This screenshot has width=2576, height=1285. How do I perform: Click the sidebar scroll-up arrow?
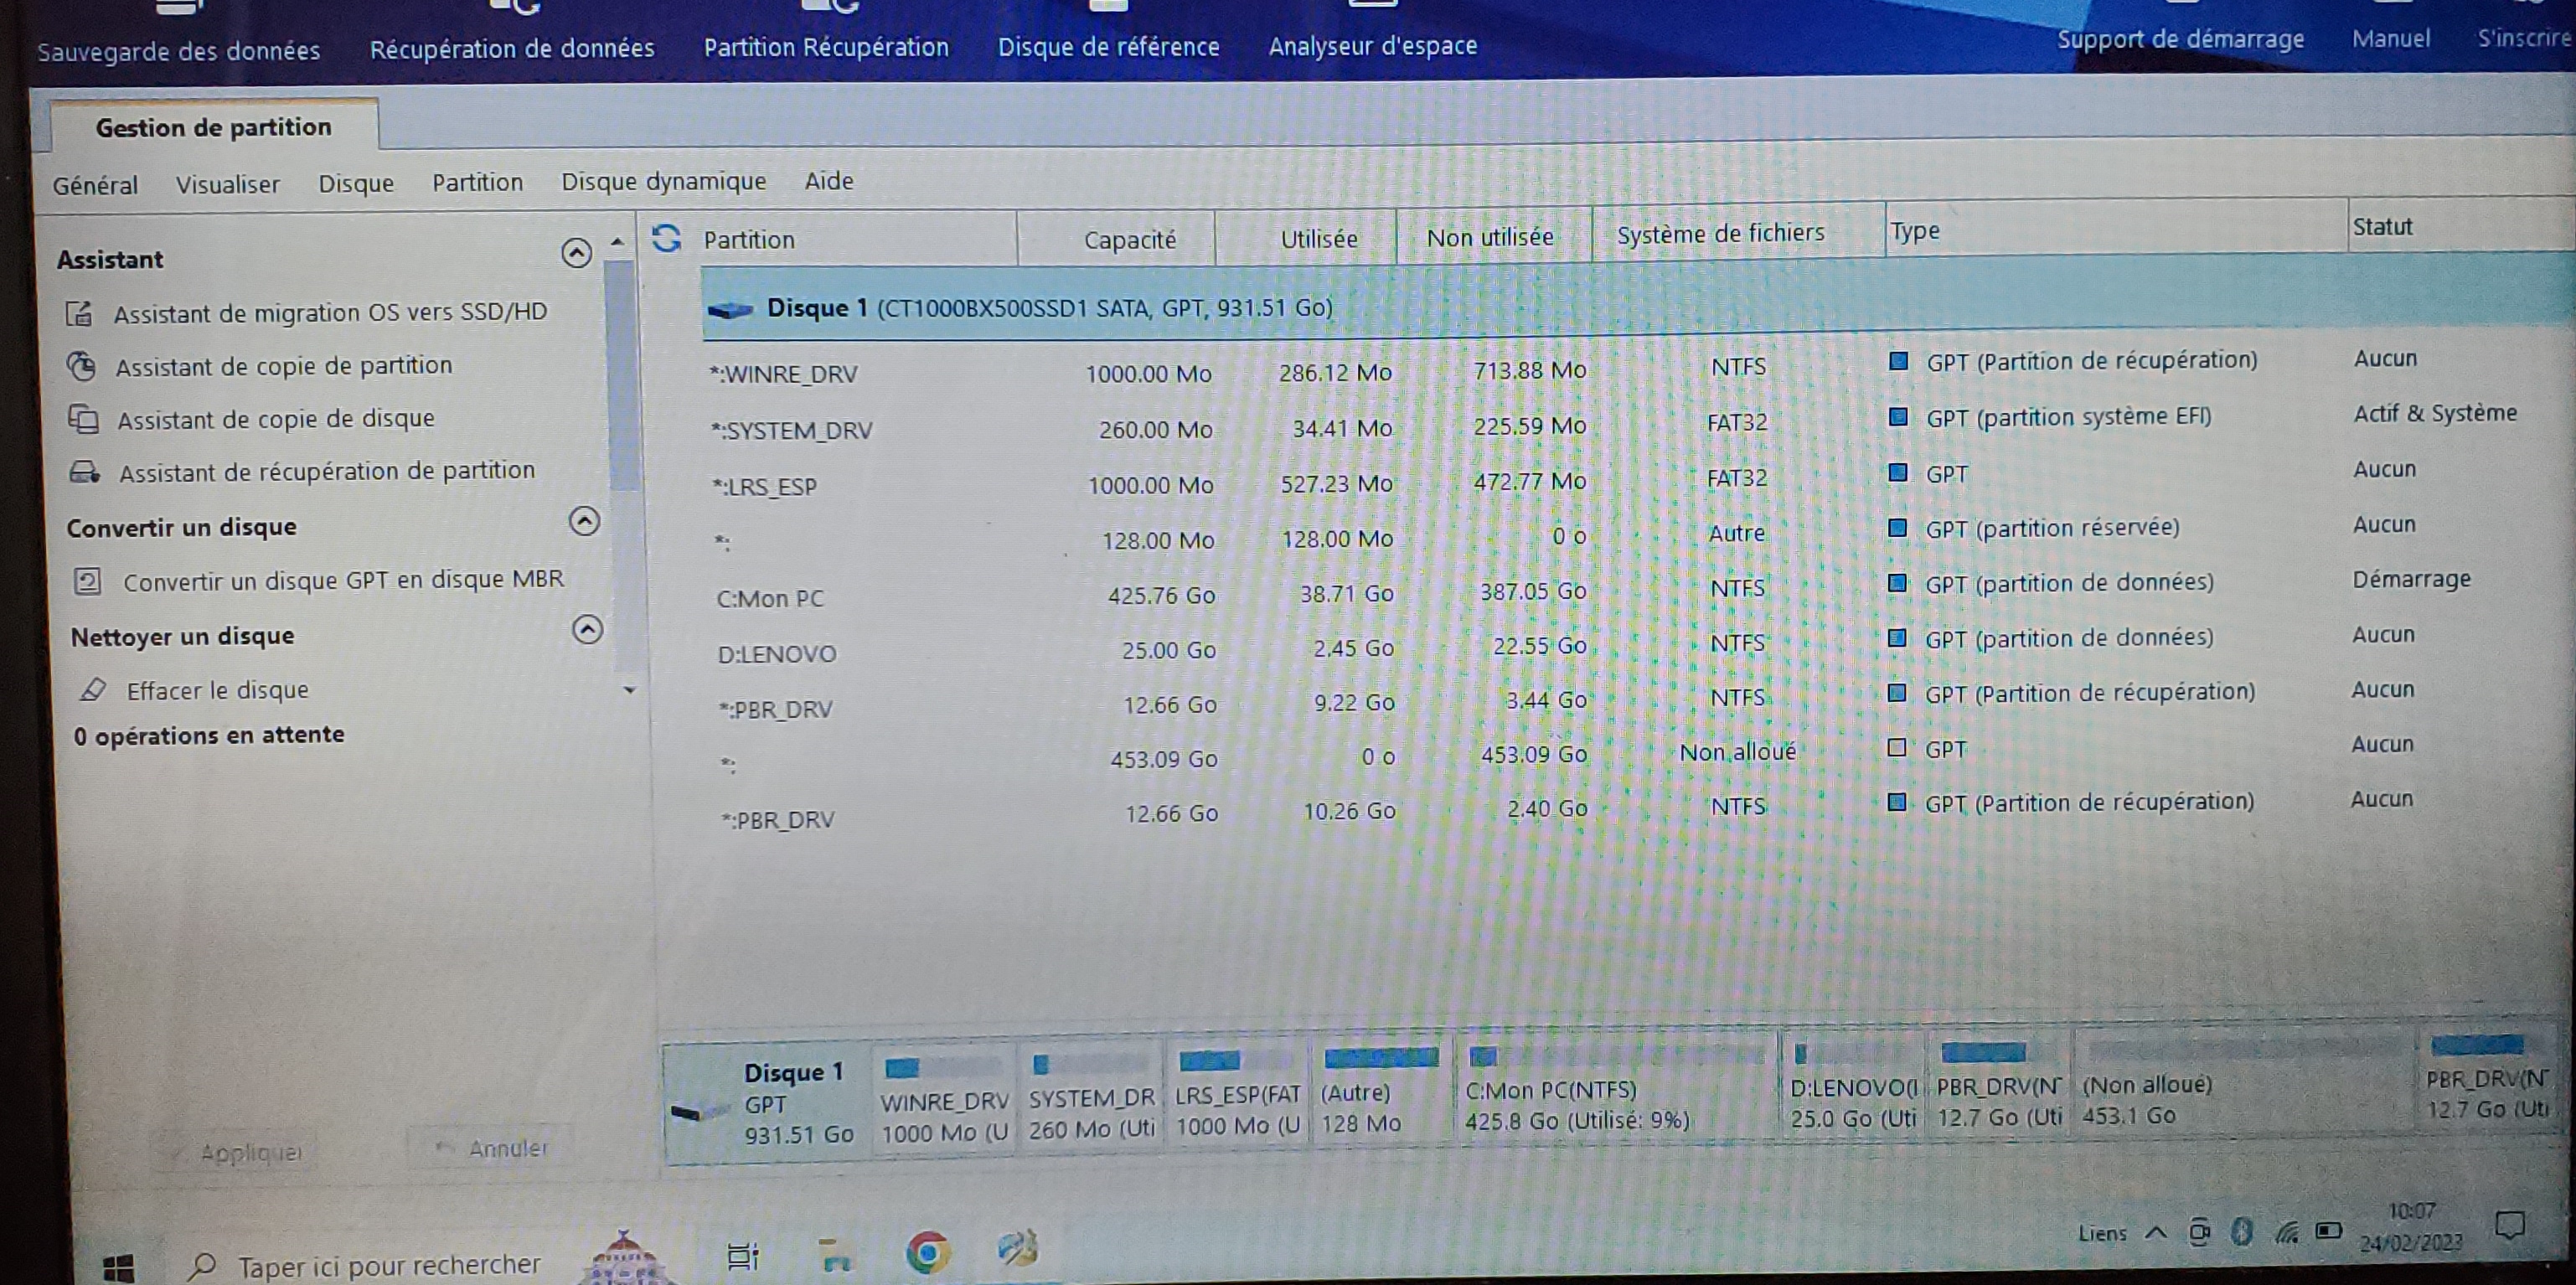click(618, 242)
